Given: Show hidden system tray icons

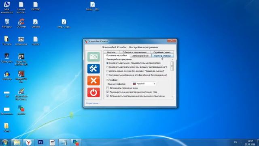Looking at the screenshot, I should 241,142.
